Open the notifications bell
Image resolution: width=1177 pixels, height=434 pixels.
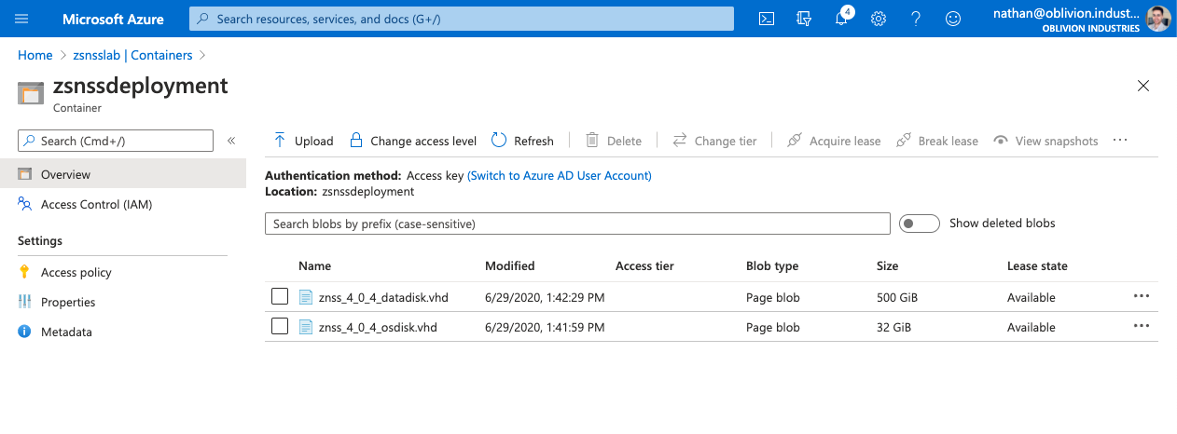[841, 19]
